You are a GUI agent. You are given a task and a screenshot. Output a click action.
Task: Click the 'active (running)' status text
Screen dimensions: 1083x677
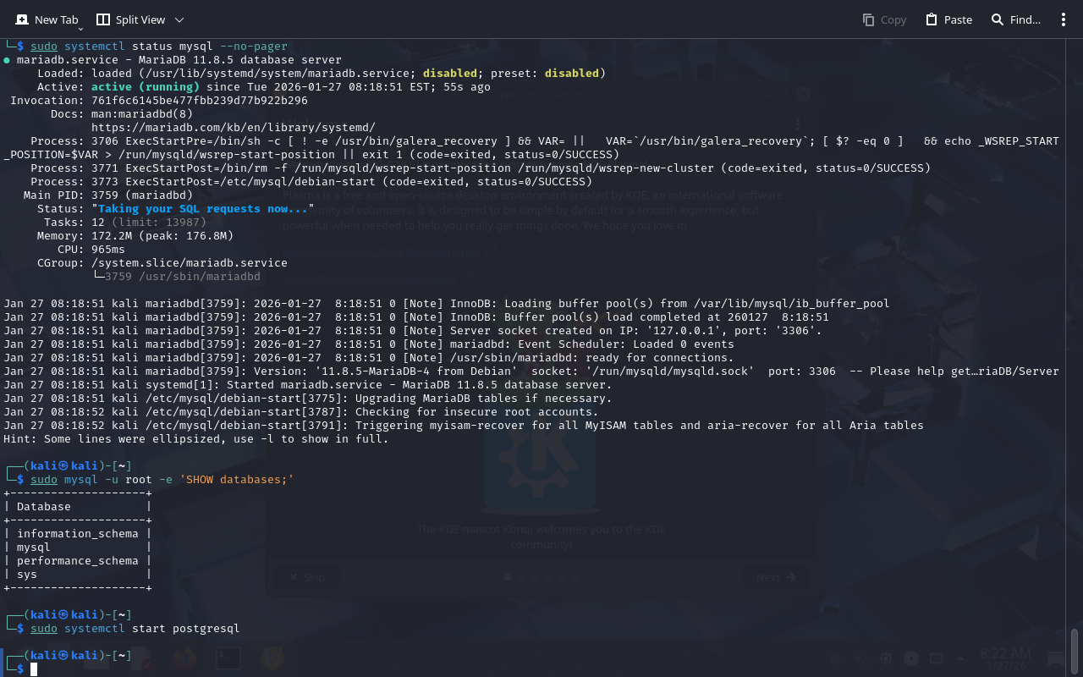pyautogui.click(x=145, y=87)
